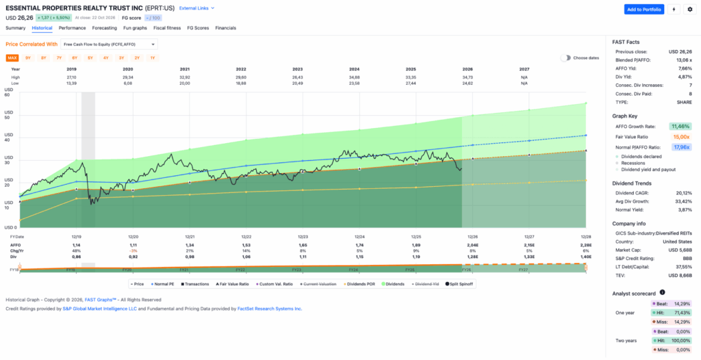Toggle the green Dividends legend item
Image resolution: width=701 pixels, height=360 pixels.
(392, 284)
